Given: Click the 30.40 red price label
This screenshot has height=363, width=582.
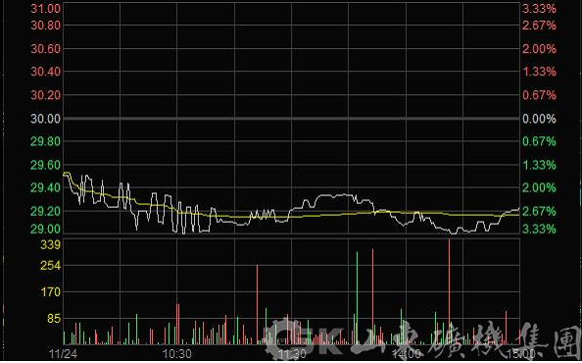Looking at the screenshot, I should tap(45, 72).
